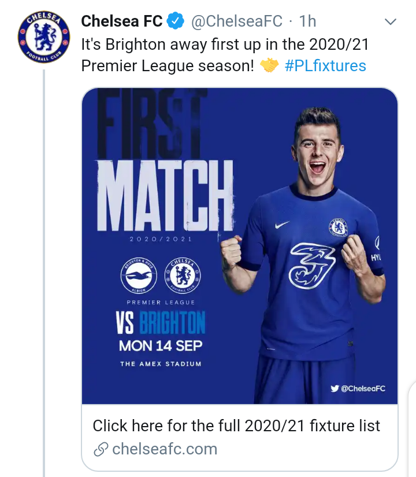Click the full 2020/21 fixture list title
Image resolution: width=416 pixels, height=477 pixels.
pos(236,426)
